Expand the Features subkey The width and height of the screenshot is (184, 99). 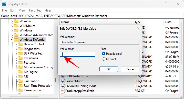(x=16, y=63)
